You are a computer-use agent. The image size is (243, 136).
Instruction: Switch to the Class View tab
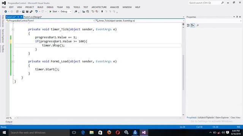(235, 117)
